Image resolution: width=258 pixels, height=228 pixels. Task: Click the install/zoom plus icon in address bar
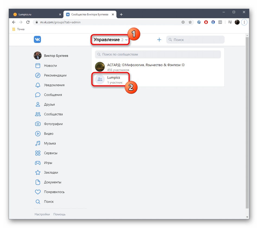183,22
